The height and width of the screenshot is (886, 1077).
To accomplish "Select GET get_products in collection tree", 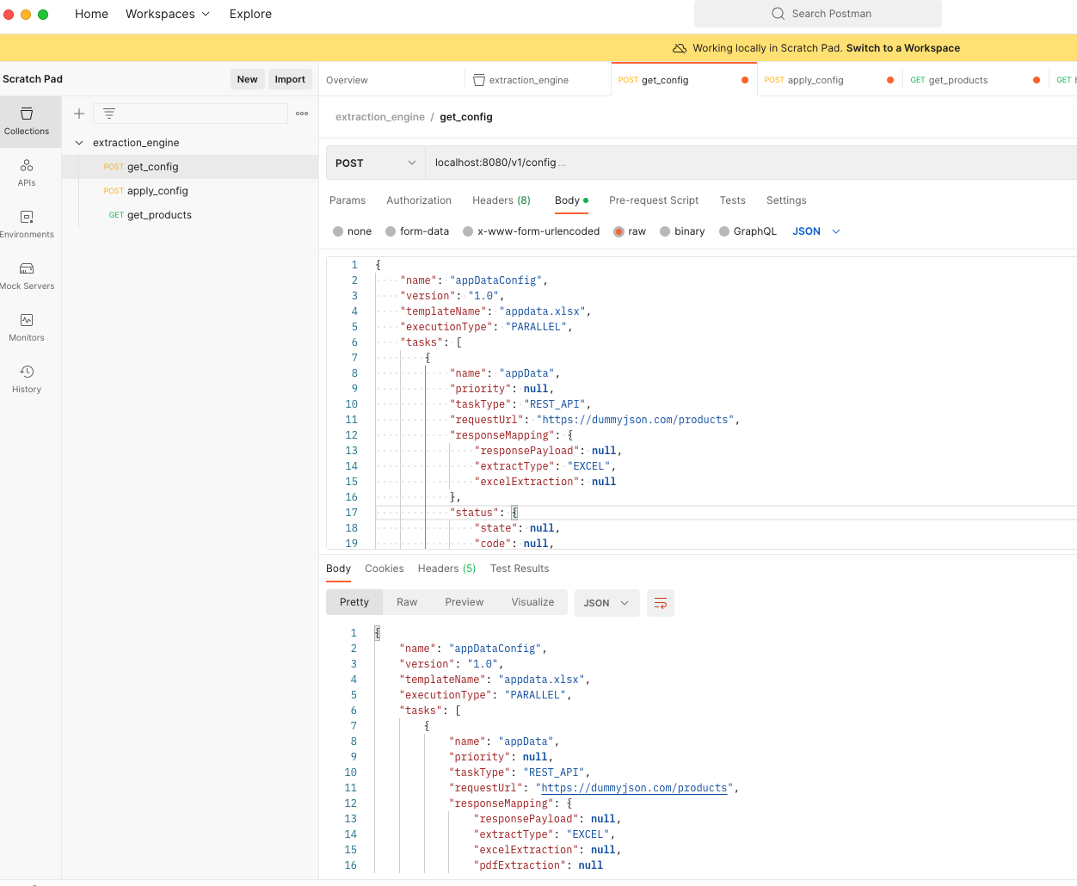I will (190, 215).
